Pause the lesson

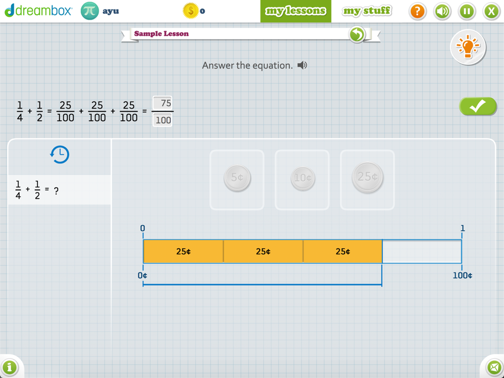pyautogui.click(x=467, y=11)
